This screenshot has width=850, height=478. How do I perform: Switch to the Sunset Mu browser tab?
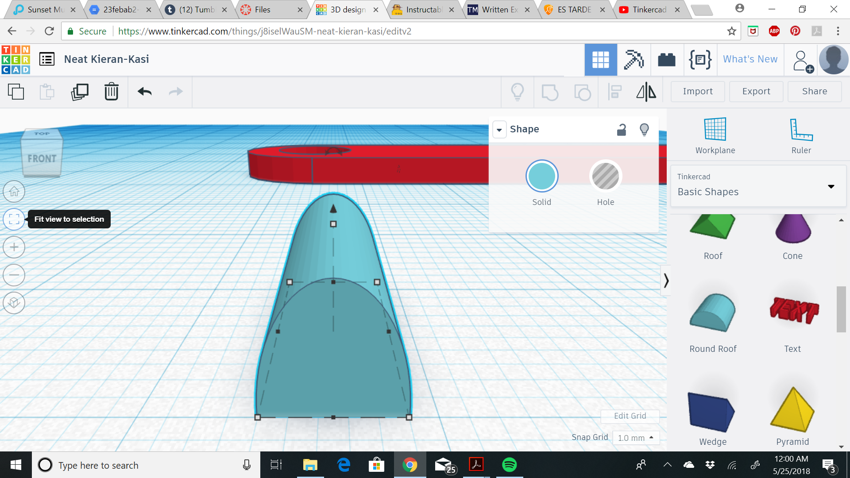point(44,9)
